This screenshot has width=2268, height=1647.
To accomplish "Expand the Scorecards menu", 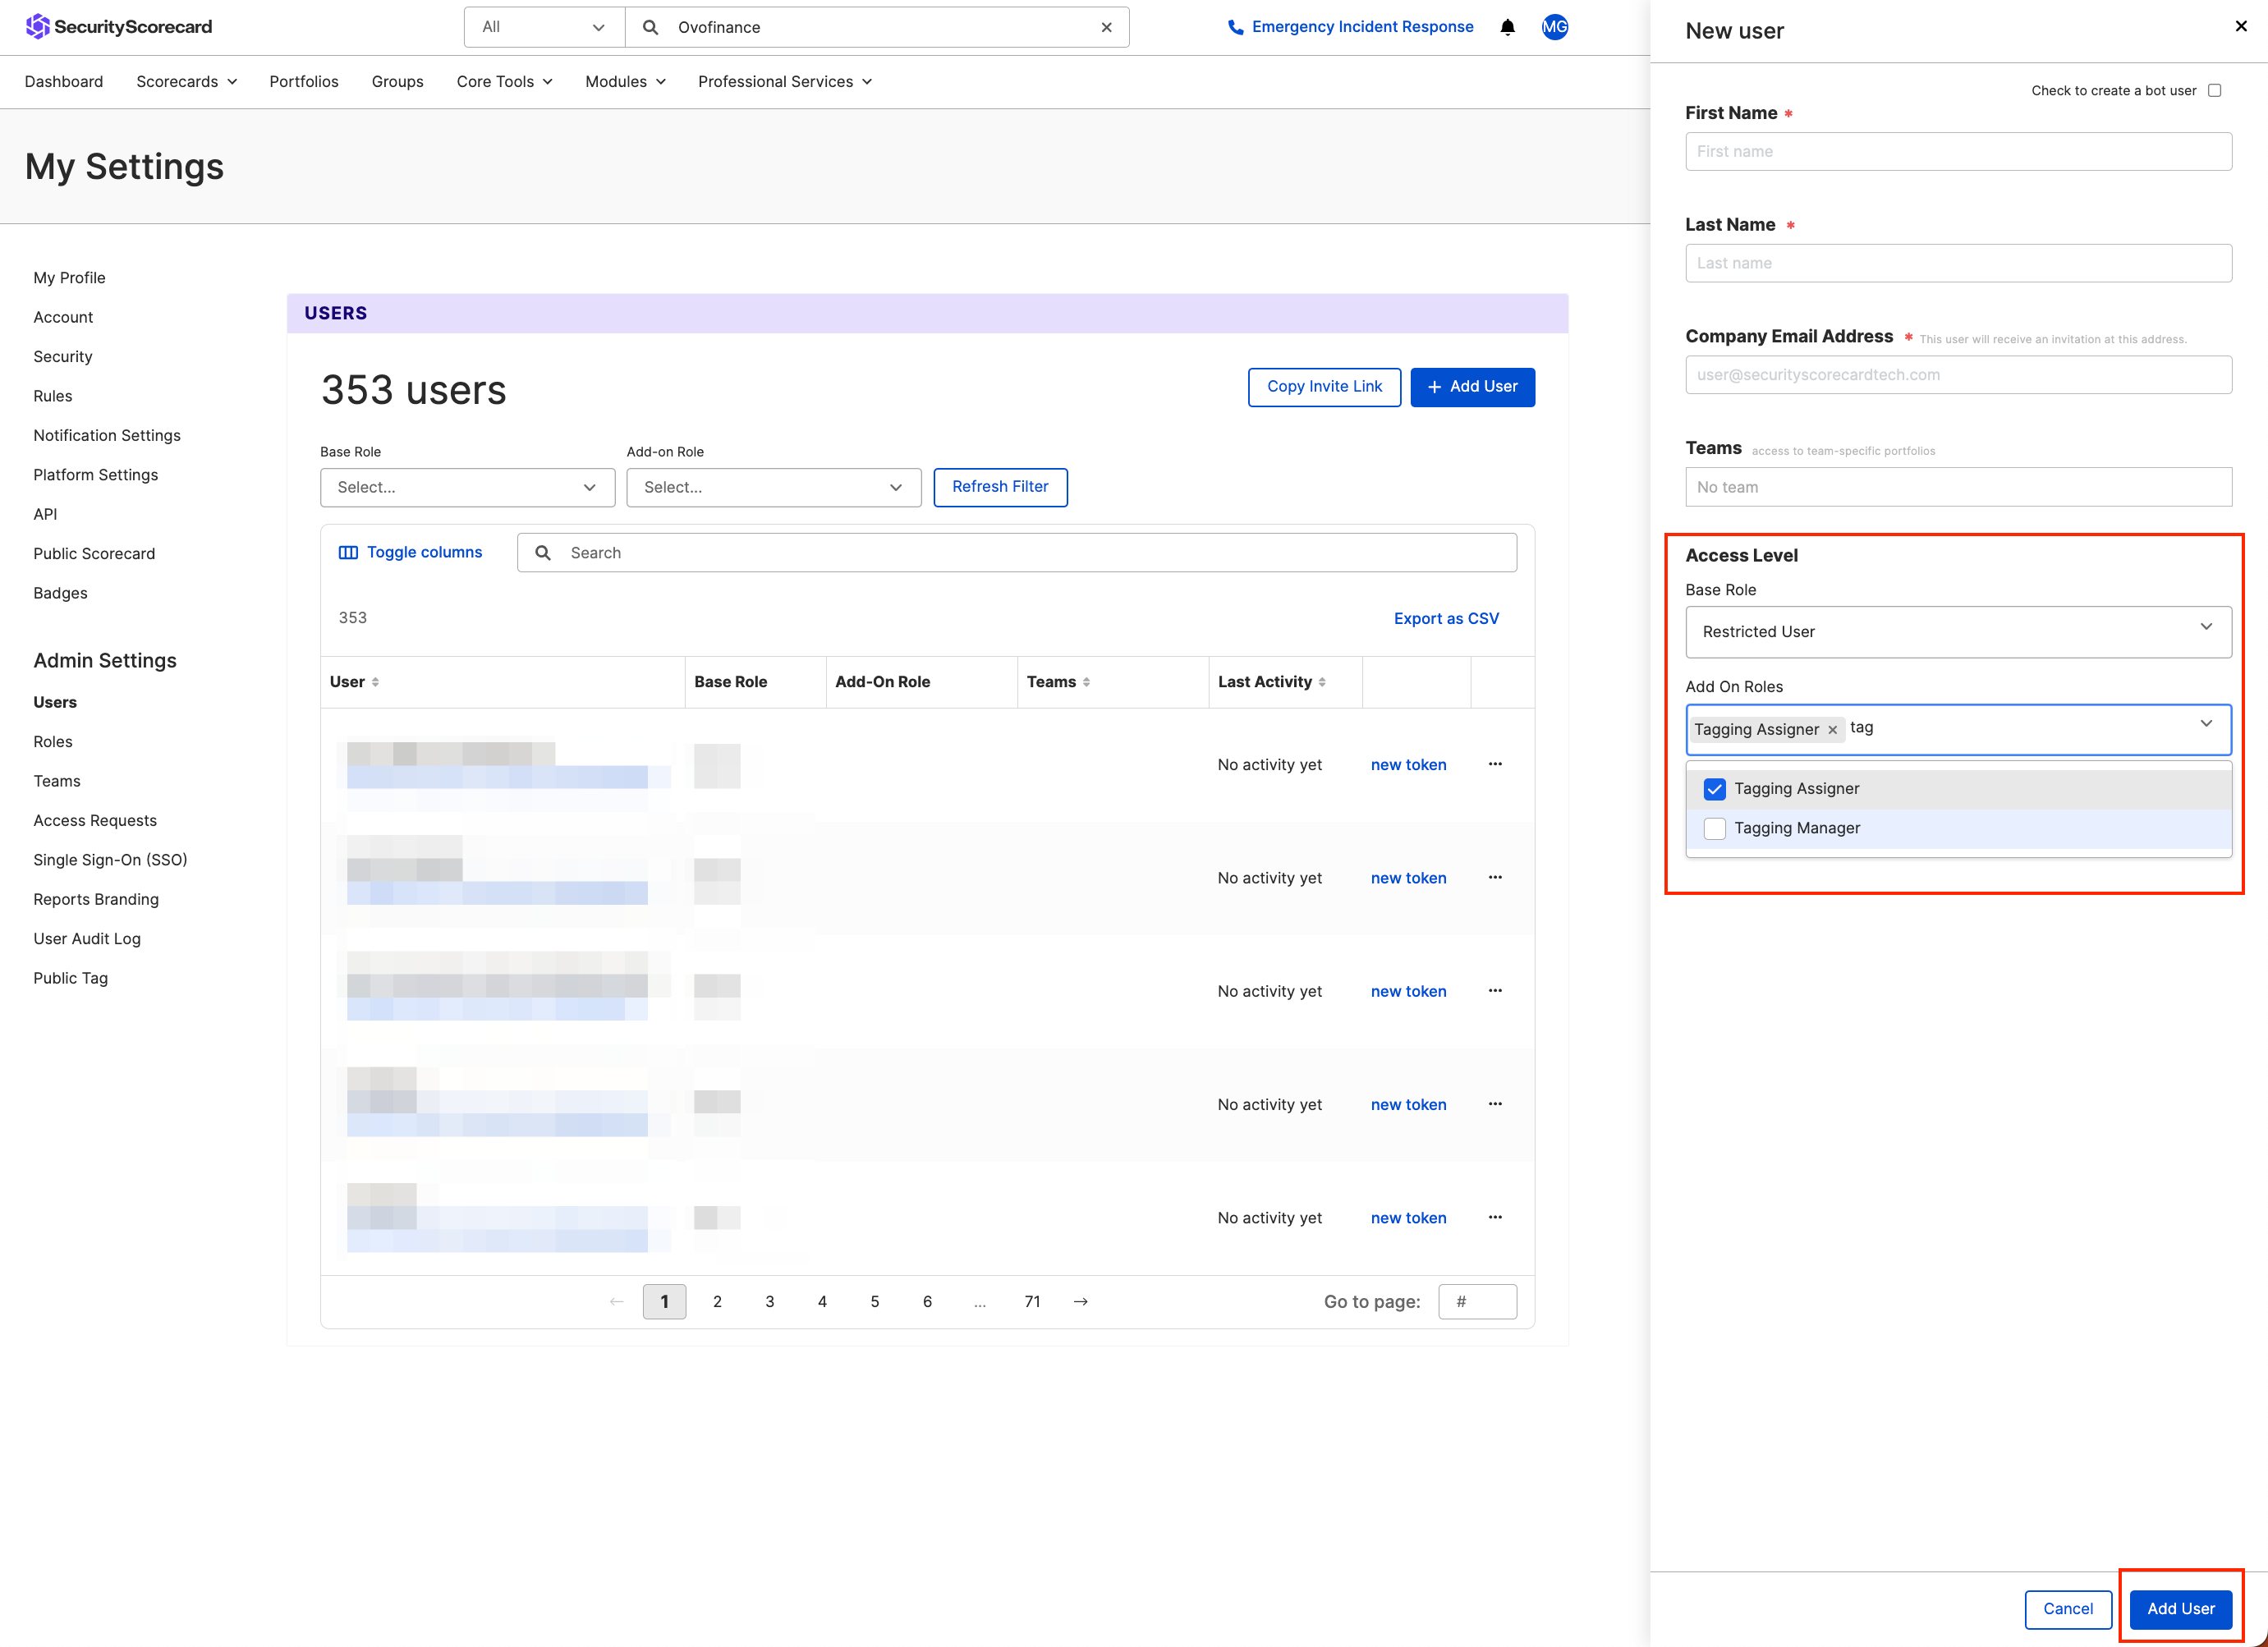I will [x=187, y=81].
